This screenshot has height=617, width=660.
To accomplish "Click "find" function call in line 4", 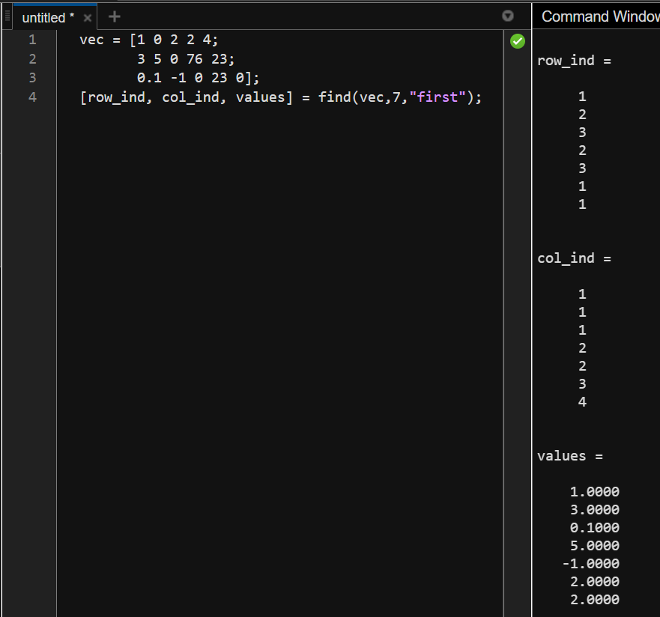I will (x=334, y=97).
